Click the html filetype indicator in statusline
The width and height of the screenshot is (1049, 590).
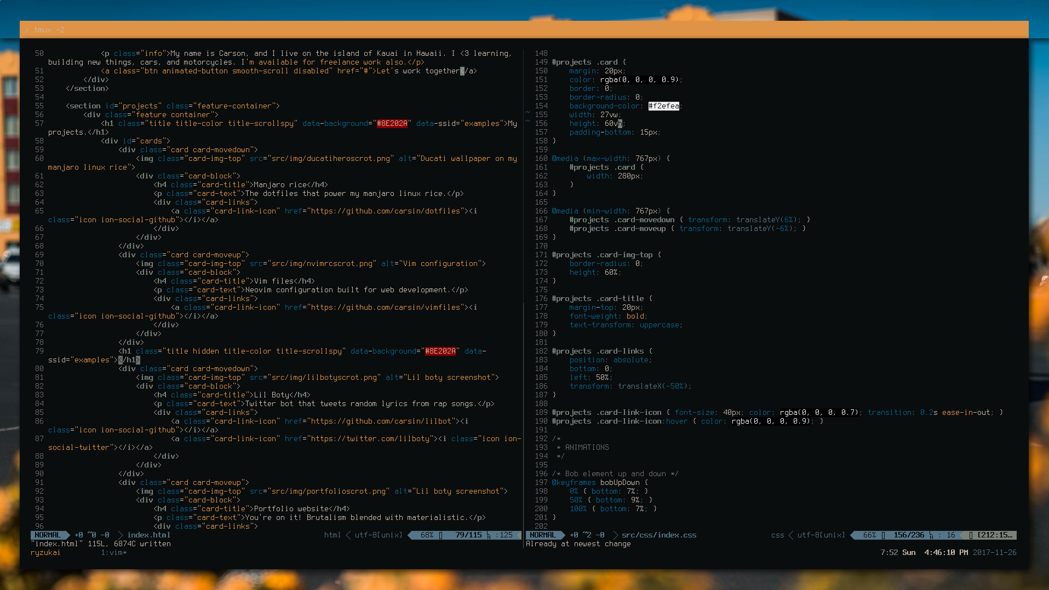click(x=333, y=535)
